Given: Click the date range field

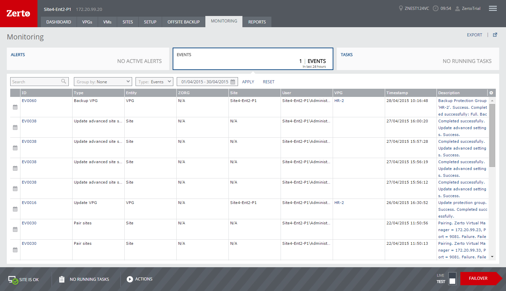Looking at the screenshot, I should click(x=207, y=82).
